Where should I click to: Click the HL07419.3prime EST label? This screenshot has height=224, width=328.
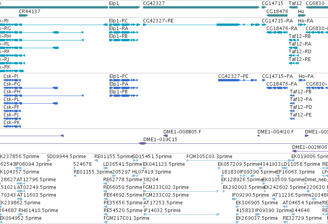point(151,172)
